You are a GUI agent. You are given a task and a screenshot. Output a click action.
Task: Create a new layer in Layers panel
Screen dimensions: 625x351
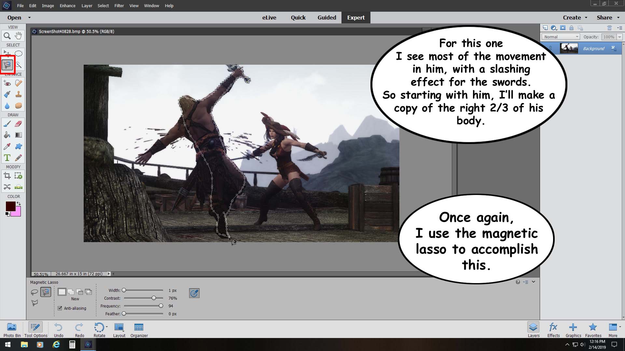click(x=545, y=28)
